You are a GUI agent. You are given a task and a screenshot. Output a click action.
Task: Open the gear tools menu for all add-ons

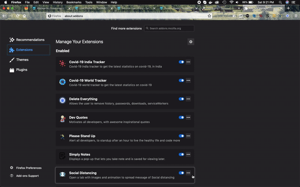click(x=191, y=42)
